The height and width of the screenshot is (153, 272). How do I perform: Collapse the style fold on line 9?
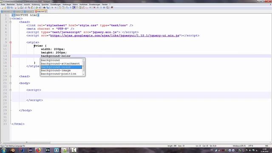click(11, 42)
